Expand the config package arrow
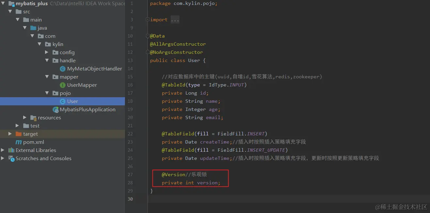Image resolution: width=430 pixels, height=213 pixels. tap(47, 53)
